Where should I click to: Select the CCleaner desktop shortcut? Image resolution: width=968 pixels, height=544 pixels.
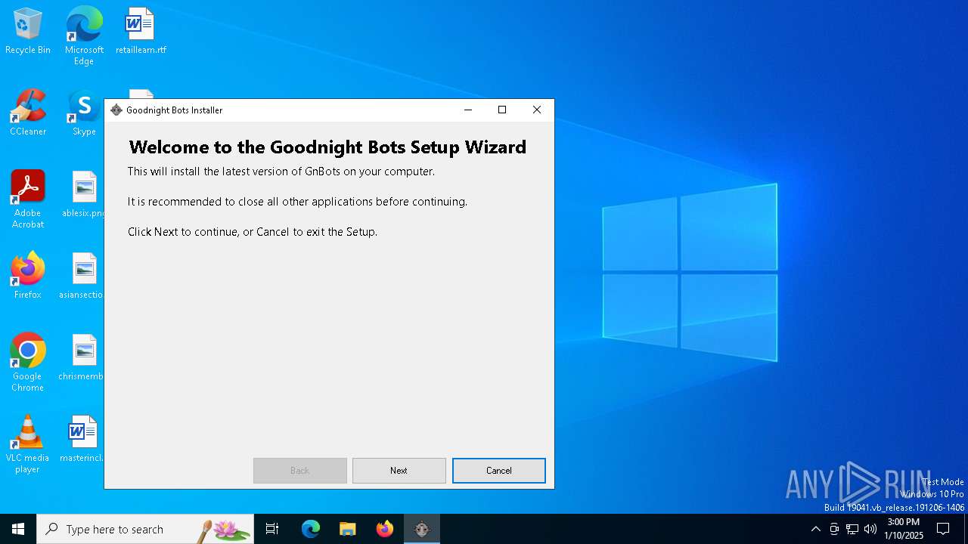[x=28, y=113]
